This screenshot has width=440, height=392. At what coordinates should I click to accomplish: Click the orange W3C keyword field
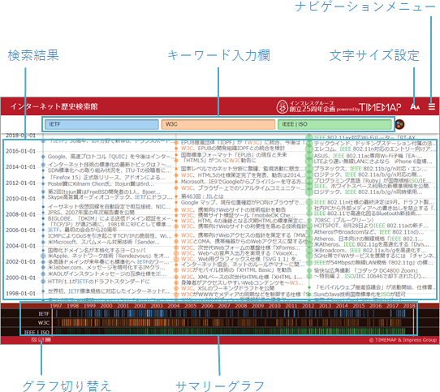(218, 124)
